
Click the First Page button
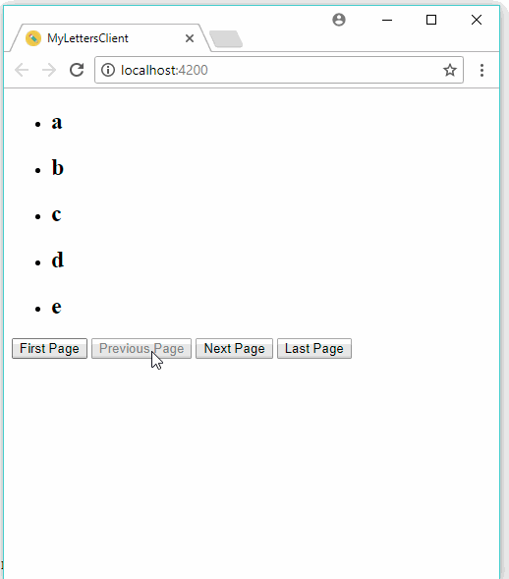click(49, 348)
